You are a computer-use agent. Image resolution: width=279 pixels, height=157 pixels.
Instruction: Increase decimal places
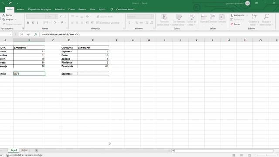(147, 23)
